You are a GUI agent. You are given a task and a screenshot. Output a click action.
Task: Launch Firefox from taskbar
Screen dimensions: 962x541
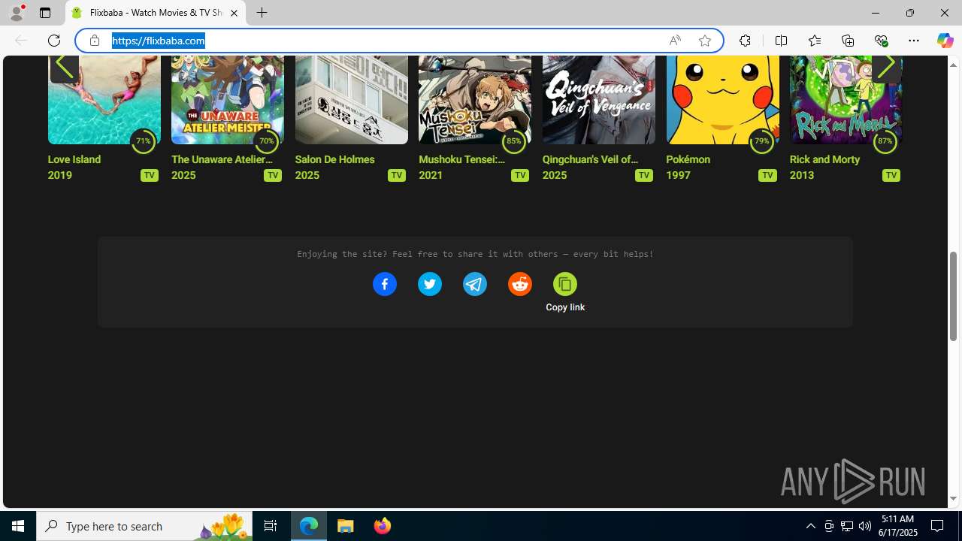[x=382, y=526]
